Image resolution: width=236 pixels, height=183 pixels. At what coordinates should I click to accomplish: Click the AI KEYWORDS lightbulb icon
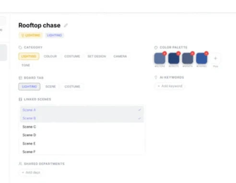[156, 78]
